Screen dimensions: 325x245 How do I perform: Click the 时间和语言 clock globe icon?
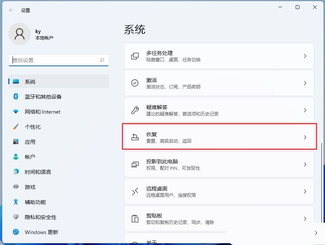tap(16, 172)
